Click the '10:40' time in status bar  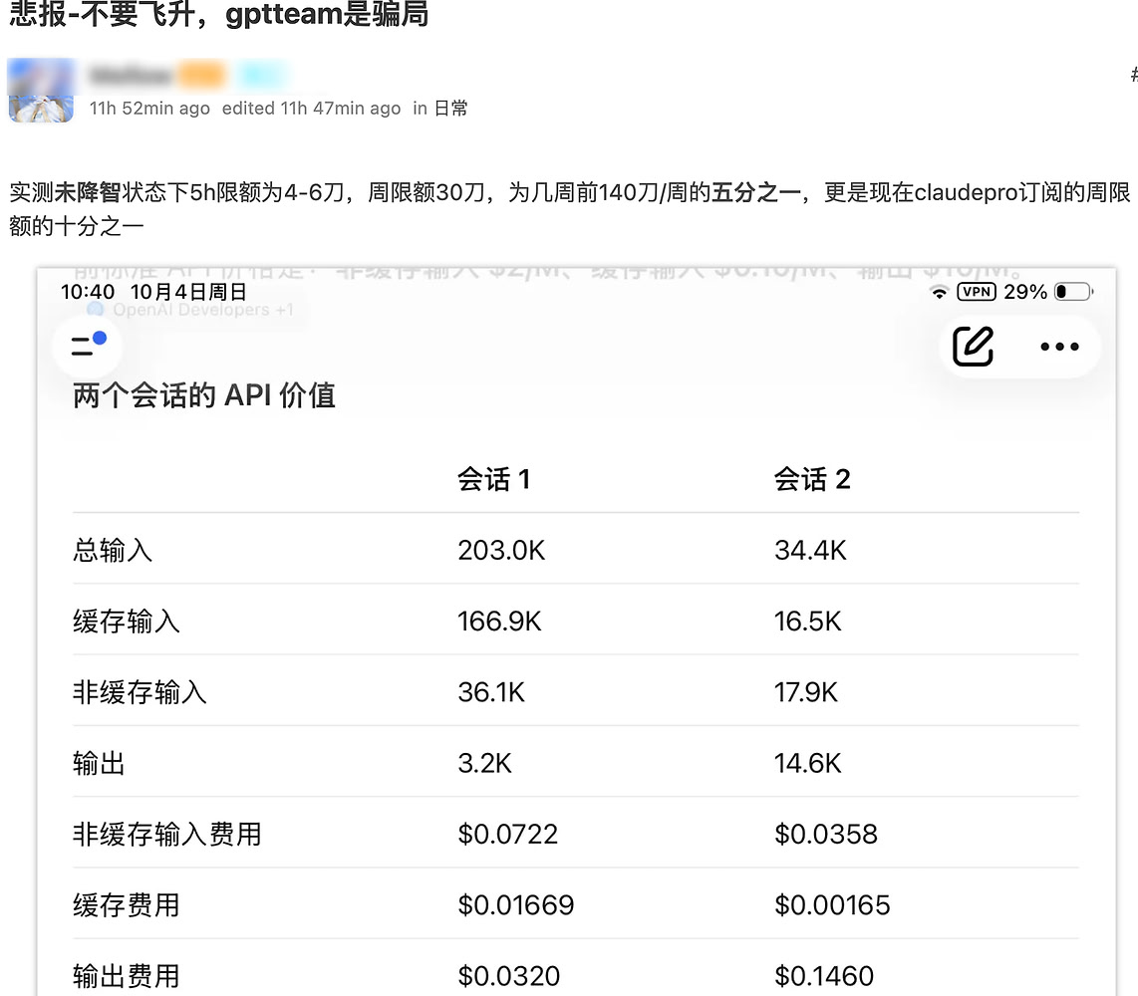88,292
